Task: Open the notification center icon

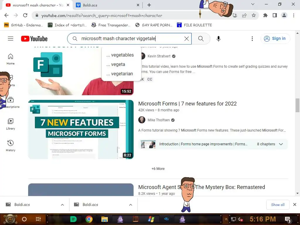Action: [x=288, y=219]
